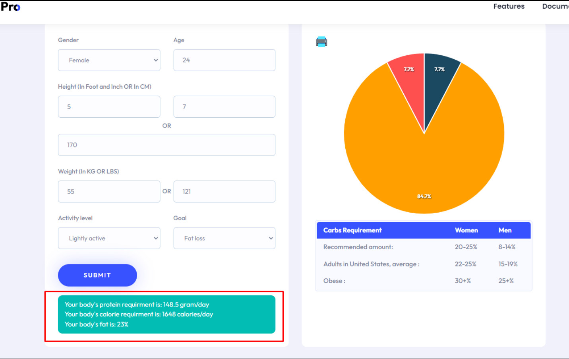Viewport: 569px width, 359px height.
Task: Click the Recommended amount: row label
Action: tap(358, 247)
